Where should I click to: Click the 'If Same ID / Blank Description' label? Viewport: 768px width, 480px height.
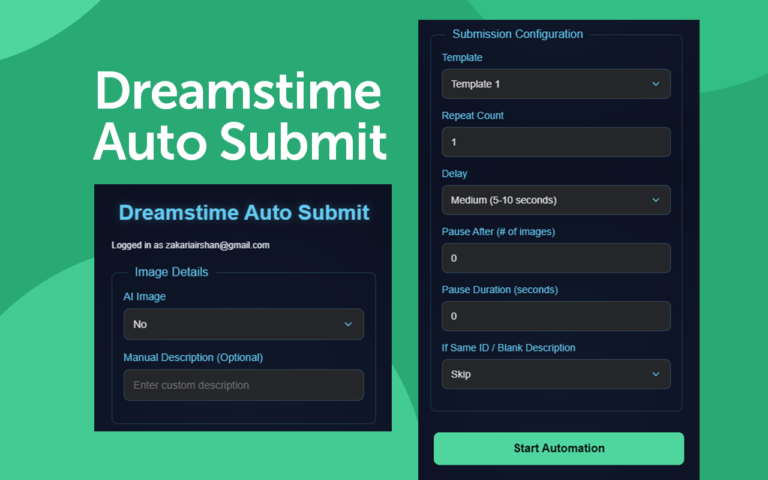(509, 348)
